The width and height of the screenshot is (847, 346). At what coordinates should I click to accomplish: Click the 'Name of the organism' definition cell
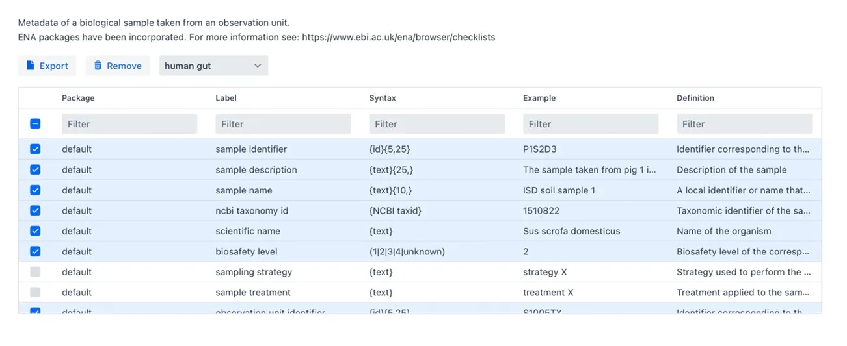(724, 231)
